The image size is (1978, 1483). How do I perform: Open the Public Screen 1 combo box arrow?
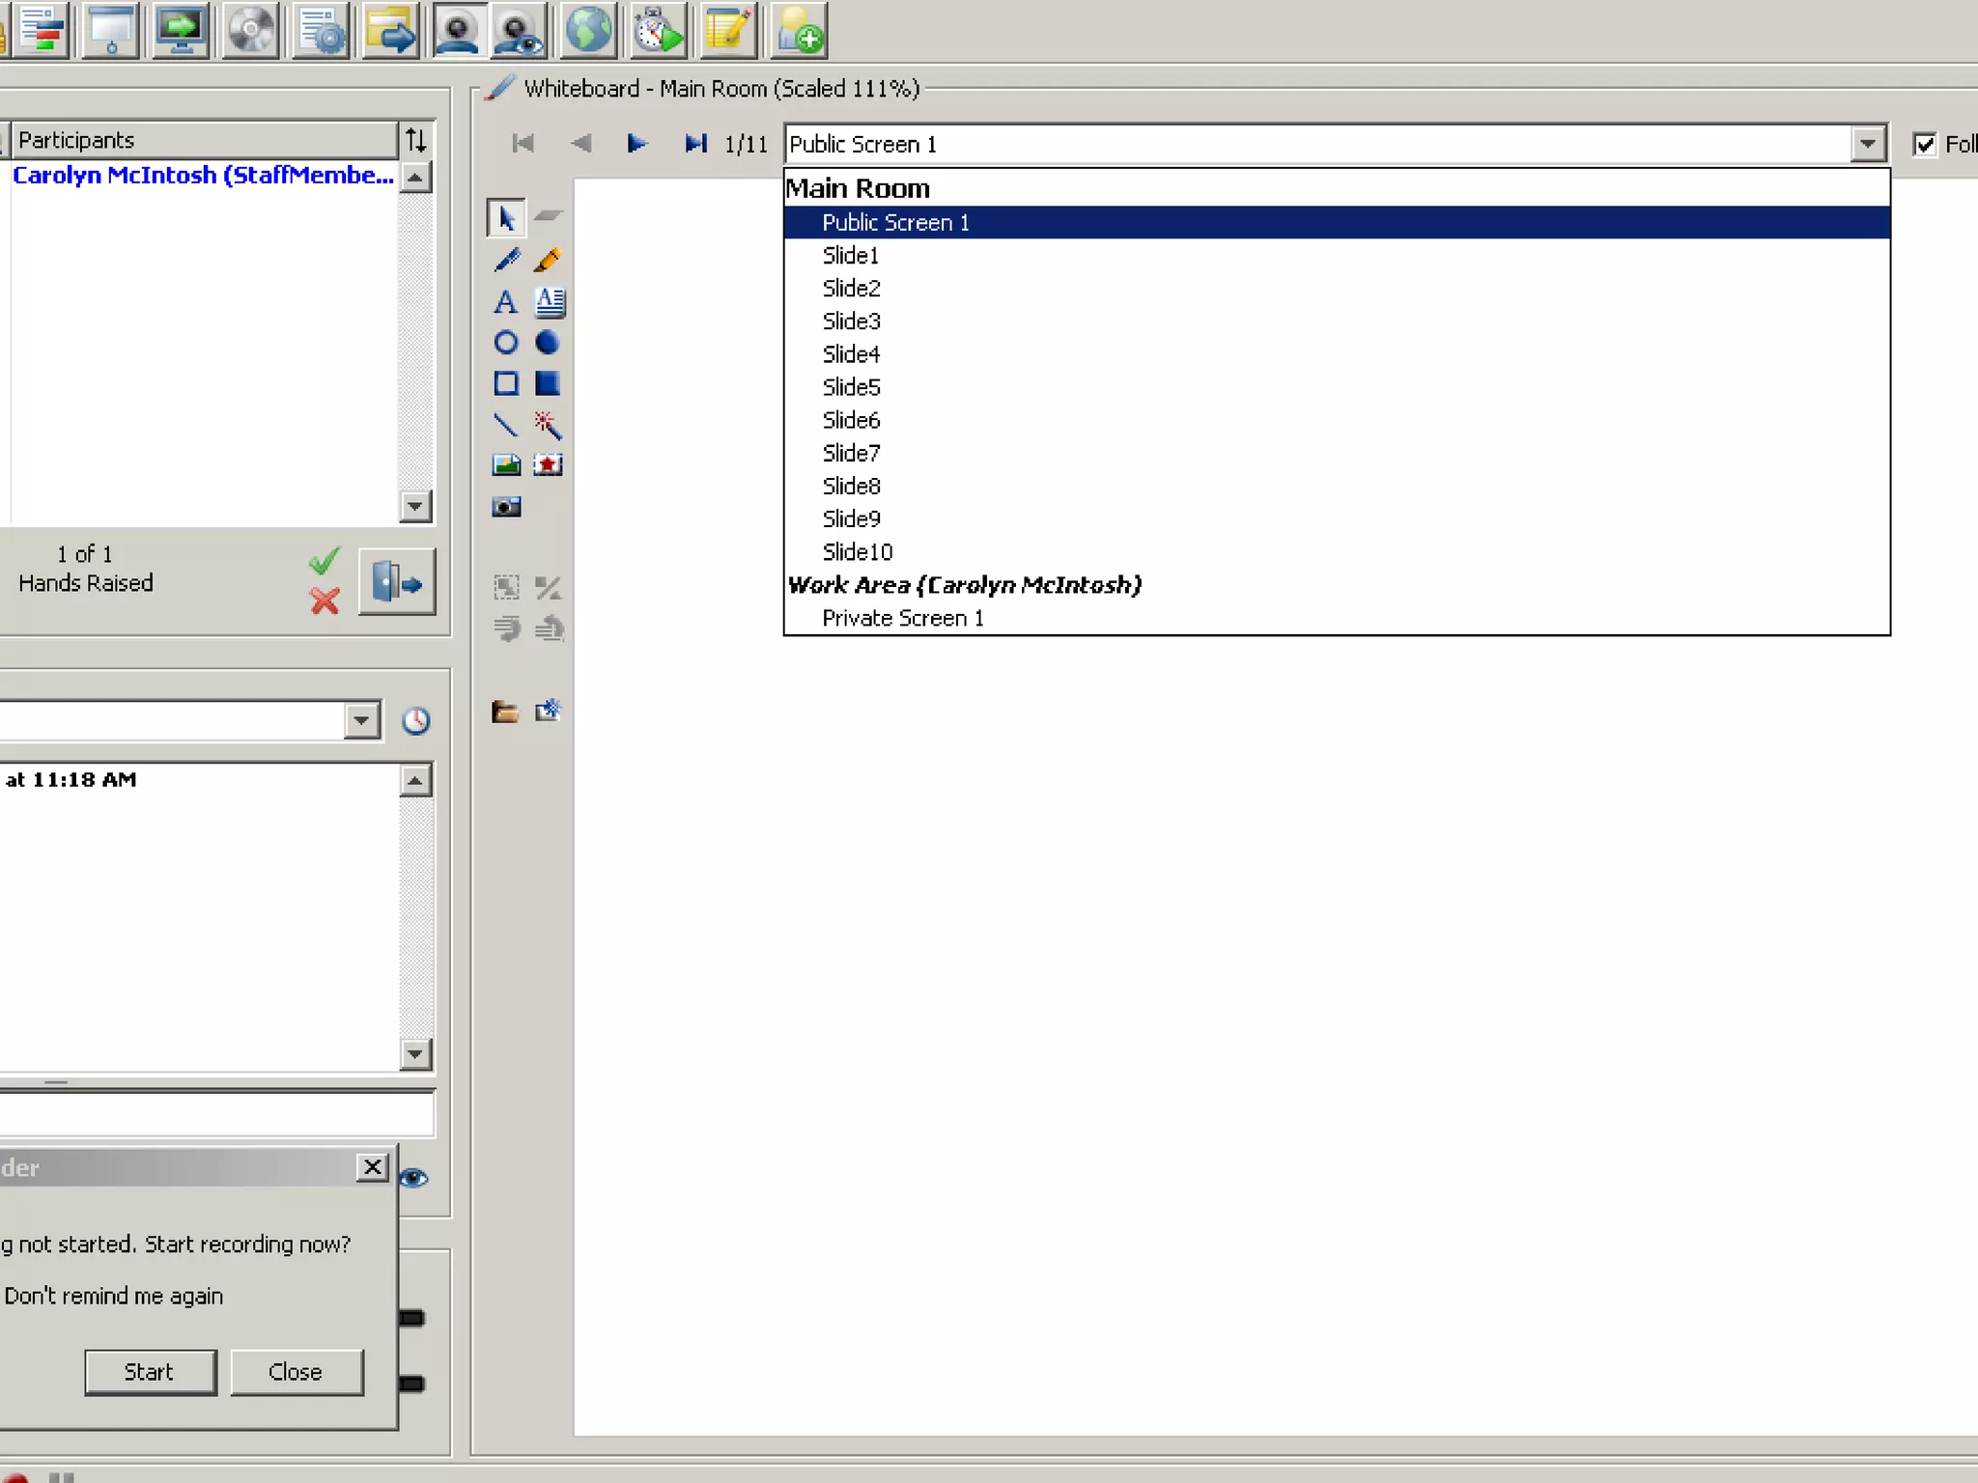pyautogui.click(x=1868, y=145)
